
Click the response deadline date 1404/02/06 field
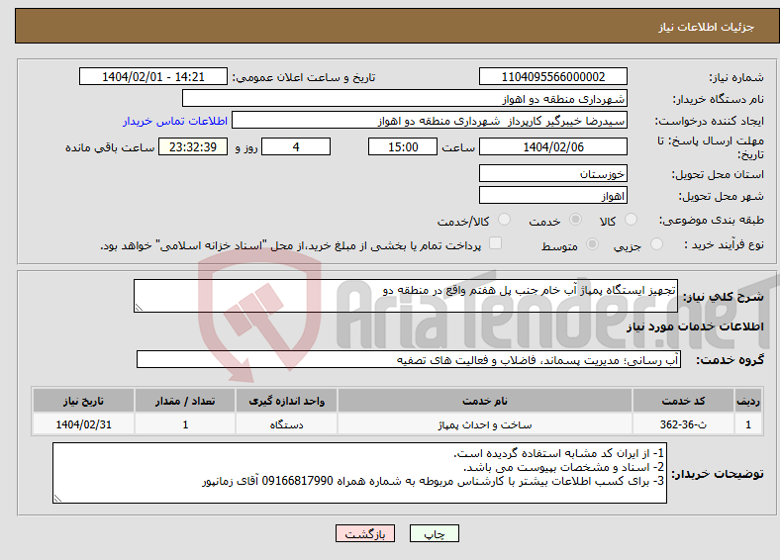[553, 146]
